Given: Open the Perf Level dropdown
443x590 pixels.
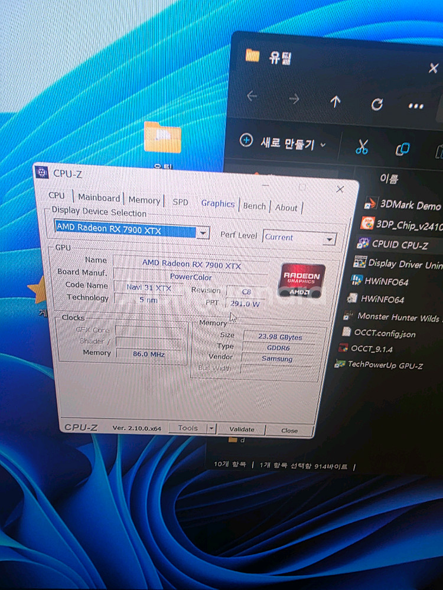Looking at the screenshot, I should tap(329, 239).
